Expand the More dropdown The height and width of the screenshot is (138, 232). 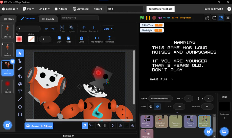pyautogui.click(x=108, y=29)
